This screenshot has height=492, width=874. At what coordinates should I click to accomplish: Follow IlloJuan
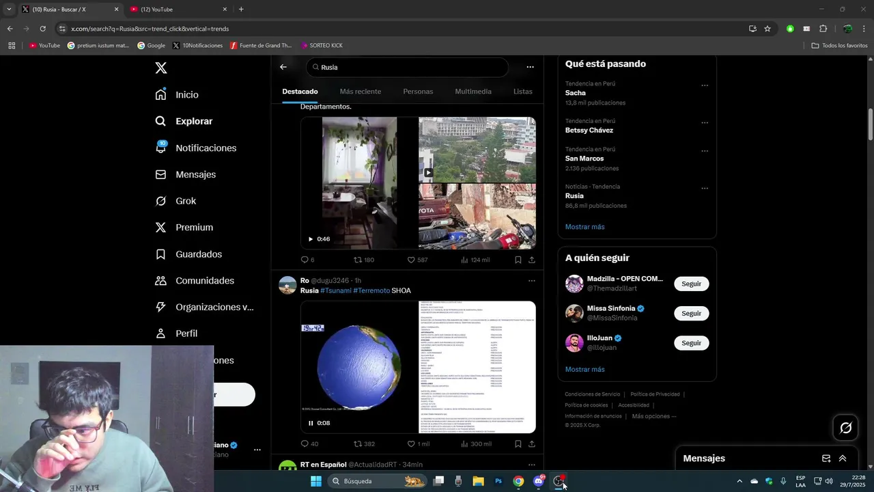point(691,343)
